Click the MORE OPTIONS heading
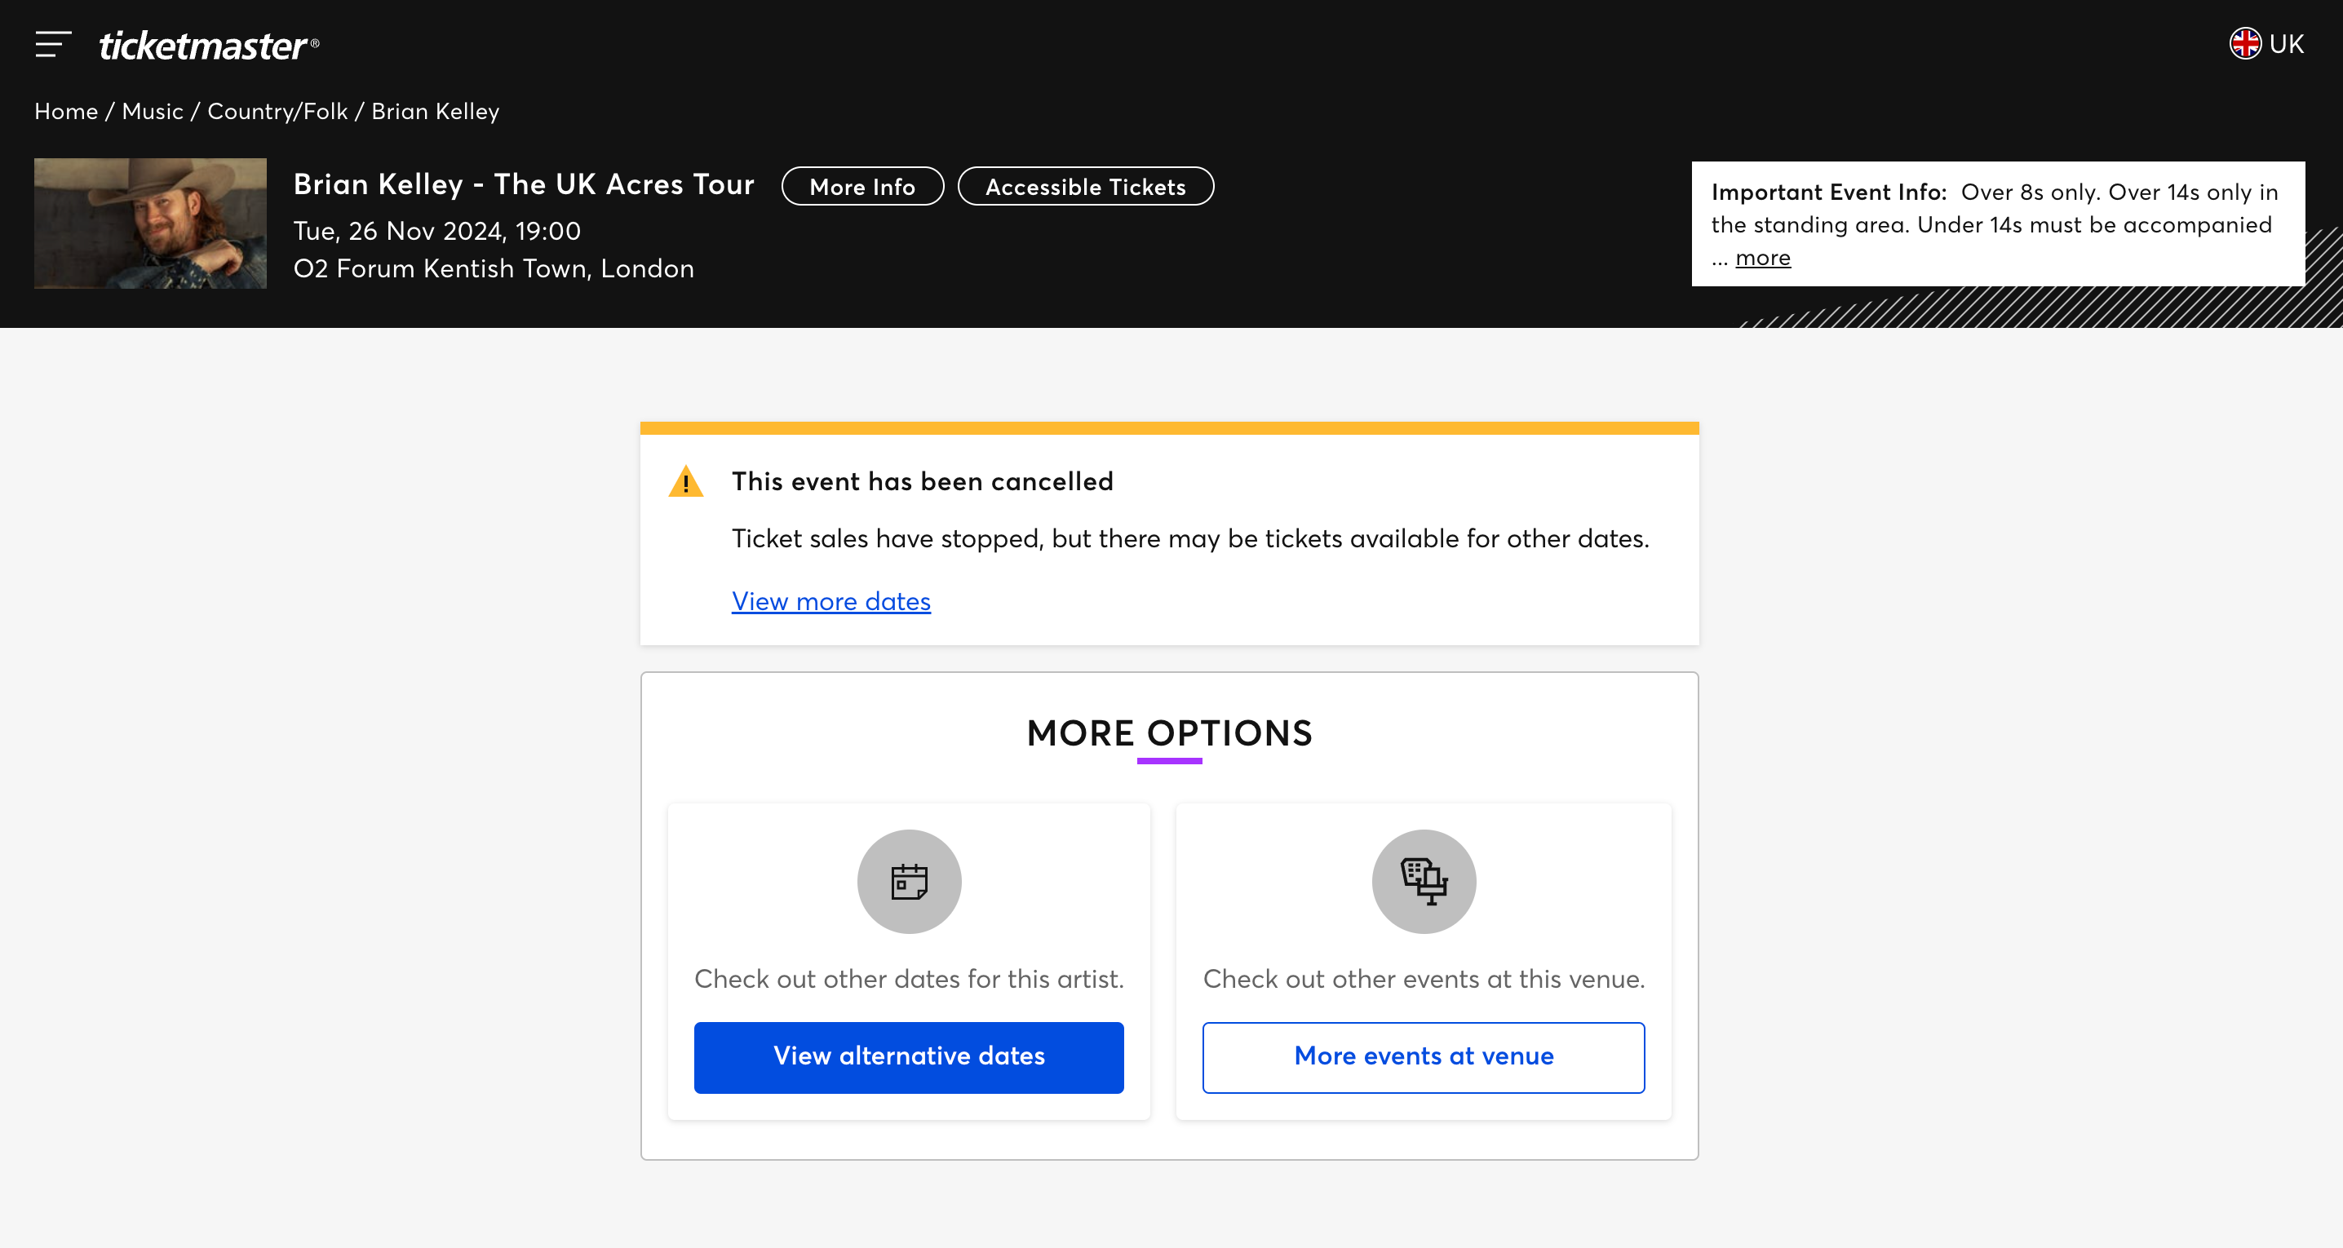 1169,733
